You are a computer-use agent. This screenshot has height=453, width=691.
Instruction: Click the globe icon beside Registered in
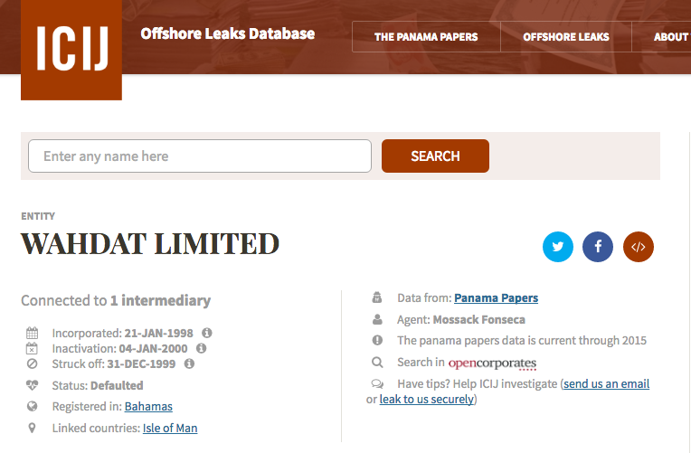(33, 406)
